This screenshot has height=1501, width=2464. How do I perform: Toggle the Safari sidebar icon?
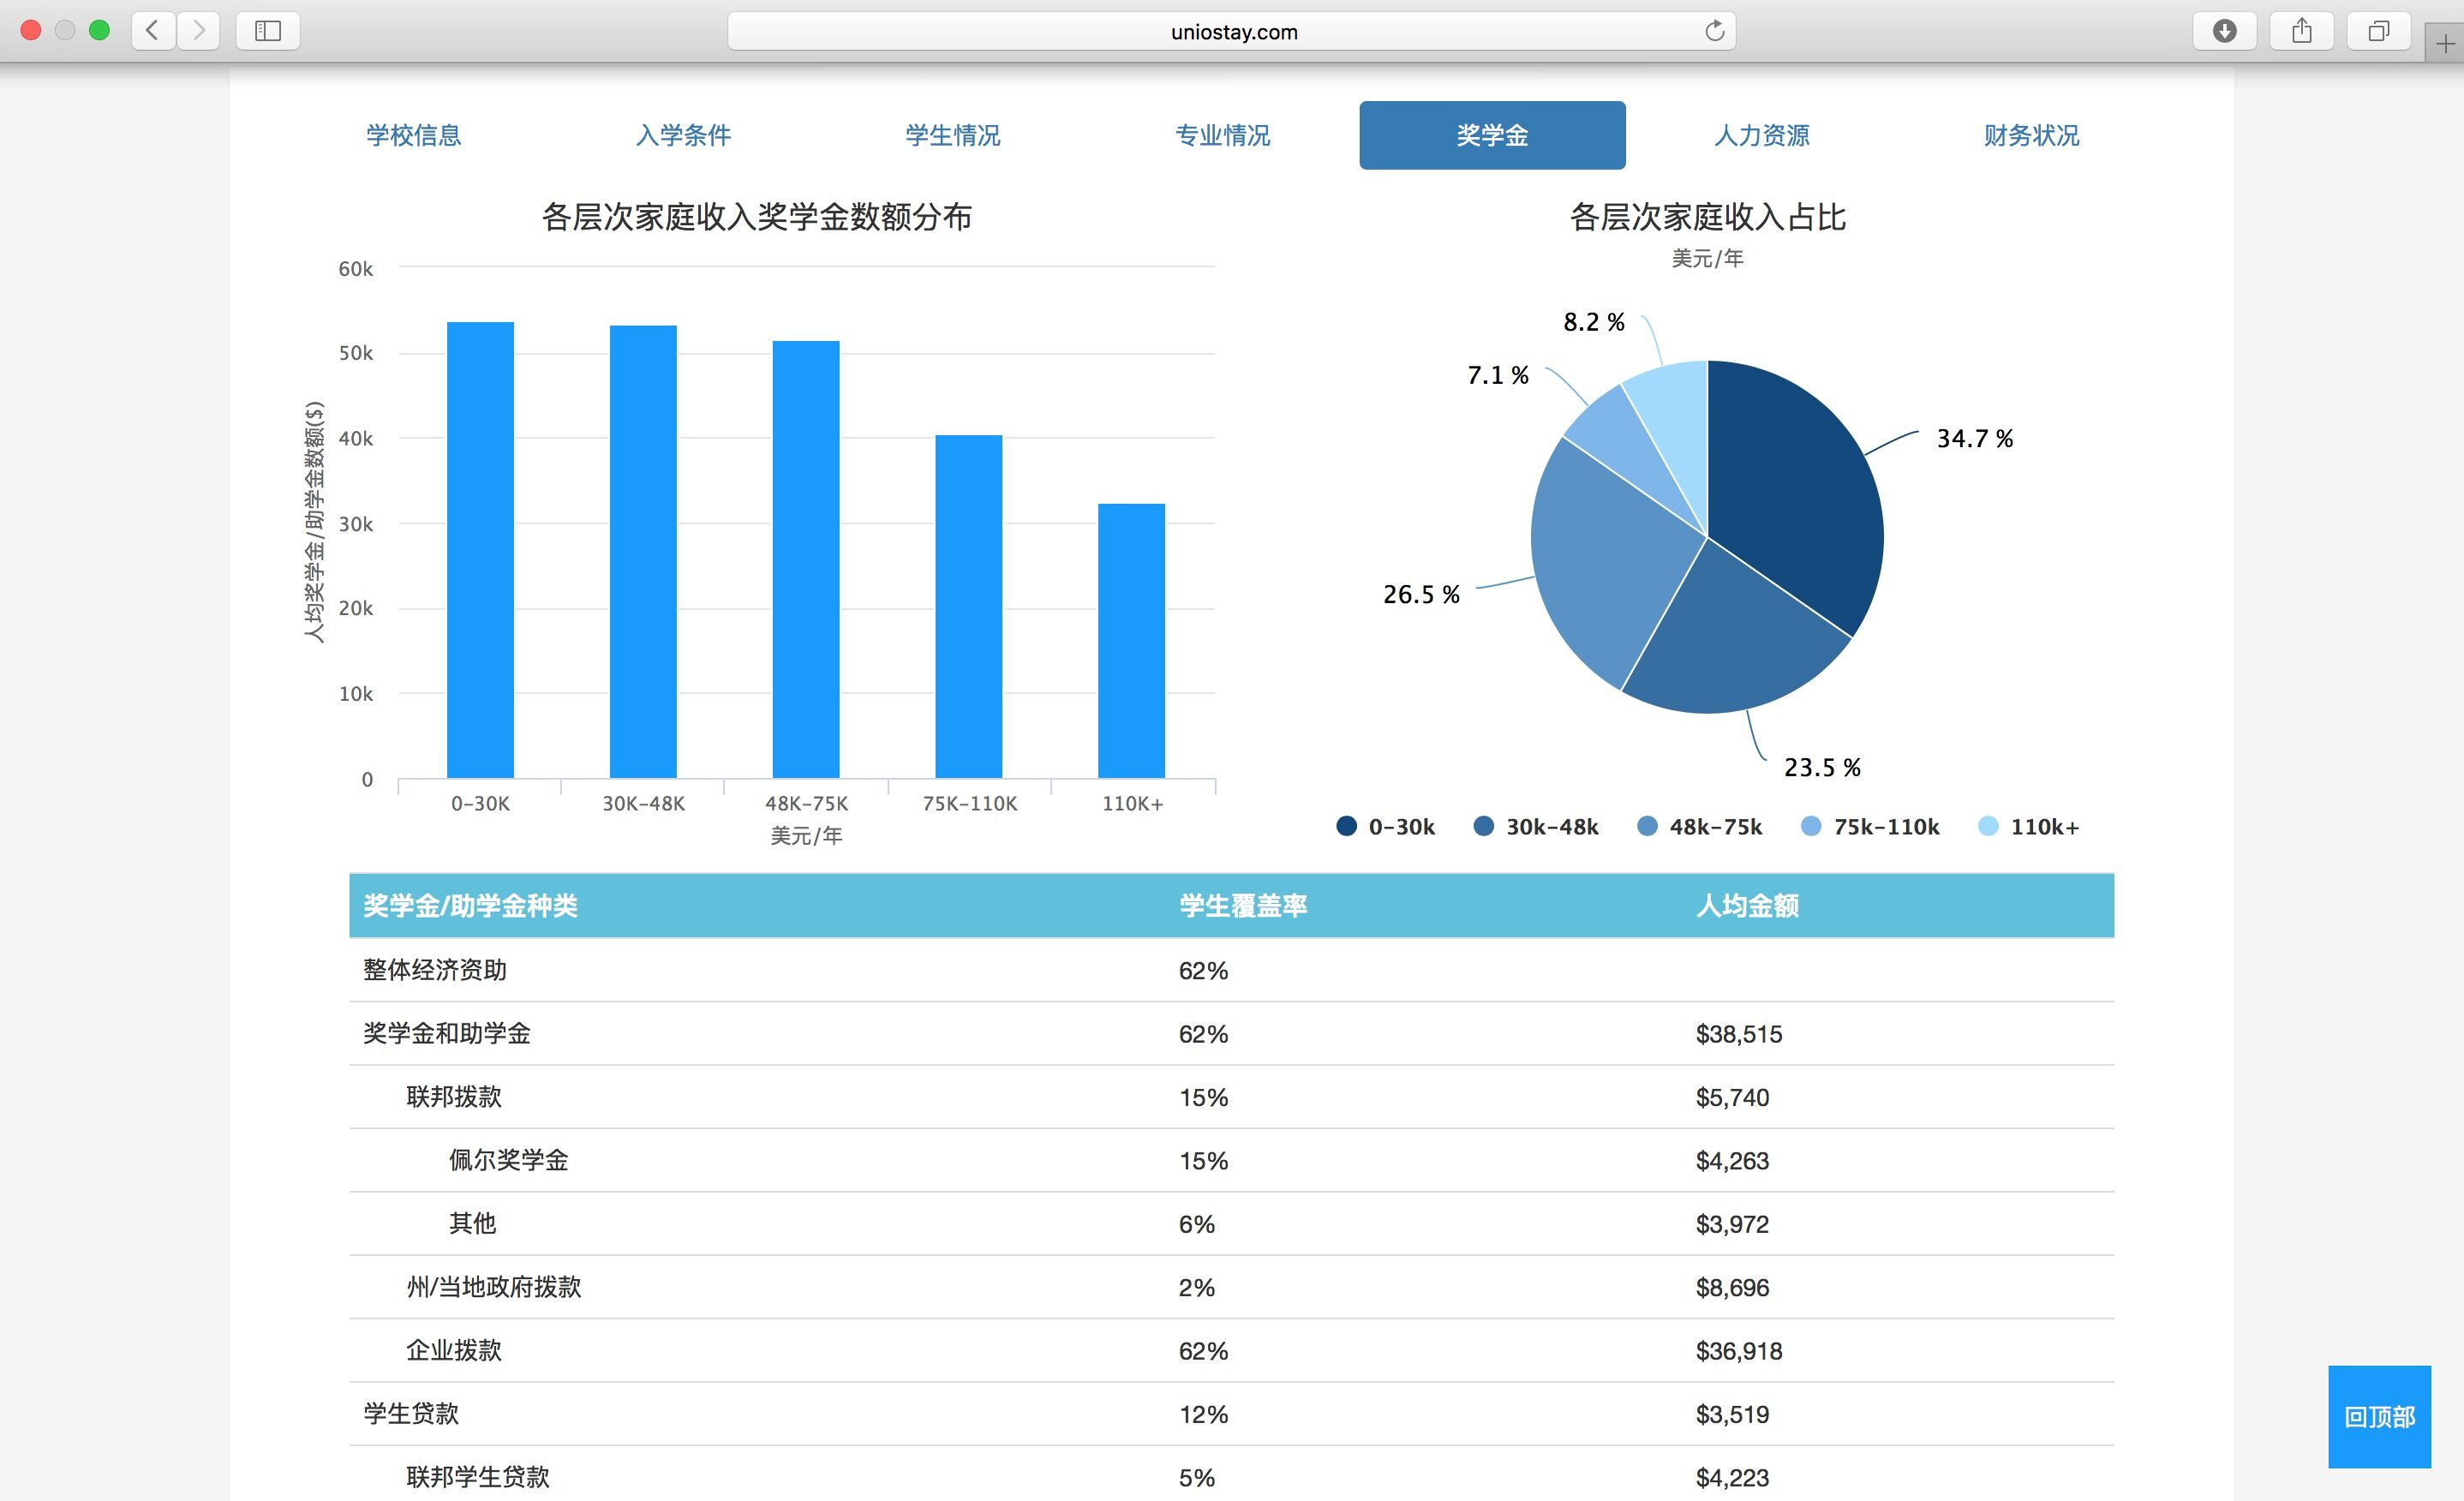268,30
